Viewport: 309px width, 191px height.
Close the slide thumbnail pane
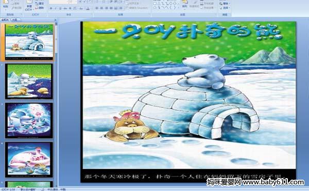coord(56,20)
